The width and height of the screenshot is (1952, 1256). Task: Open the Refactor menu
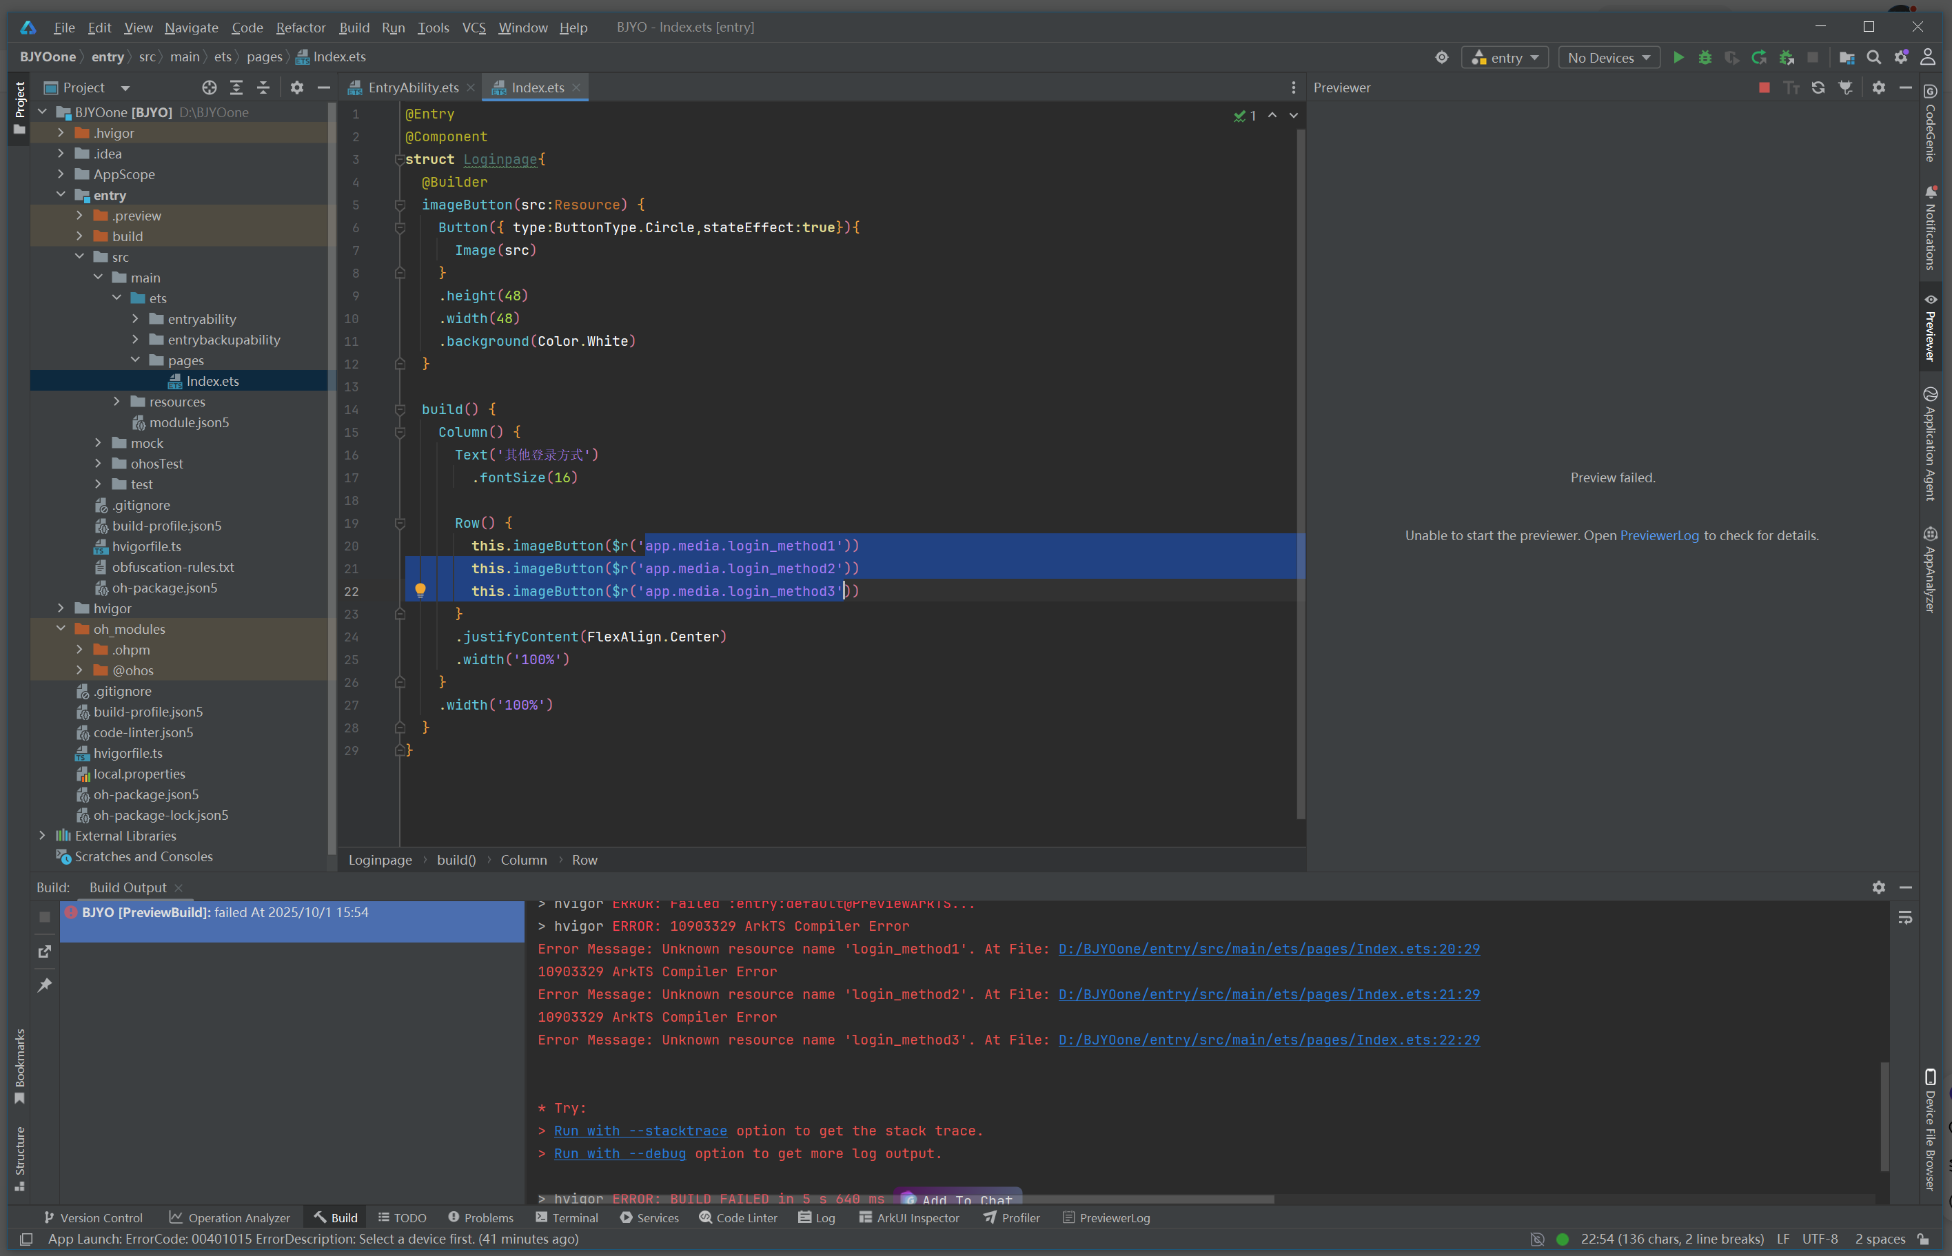301,28
